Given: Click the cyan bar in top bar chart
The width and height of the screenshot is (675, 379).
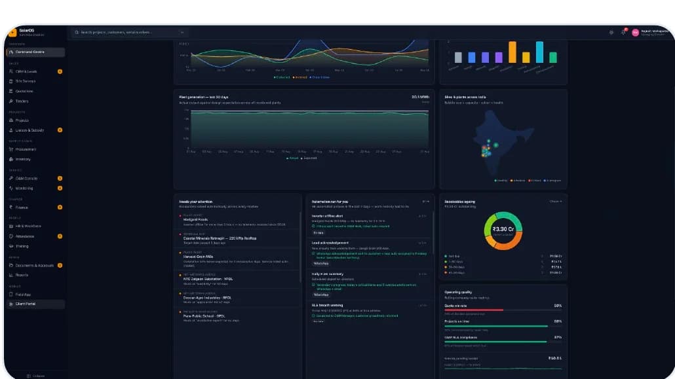Looking at the screenshot, I should click(539, 52).
